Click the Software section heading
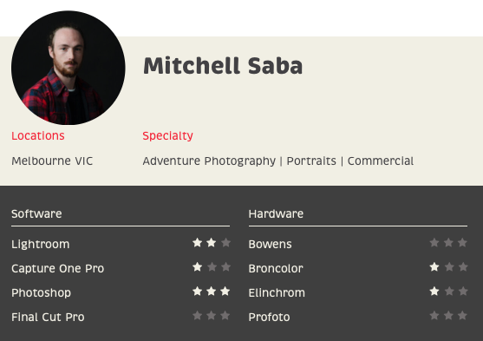 pyautogui.click(x=36, y=214)
